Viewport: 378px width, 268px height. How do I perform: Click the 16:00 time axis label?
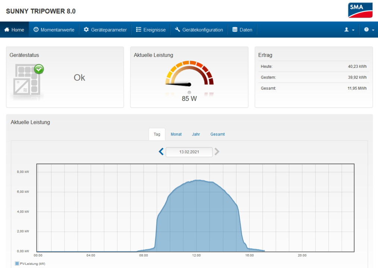click(249, 255)
